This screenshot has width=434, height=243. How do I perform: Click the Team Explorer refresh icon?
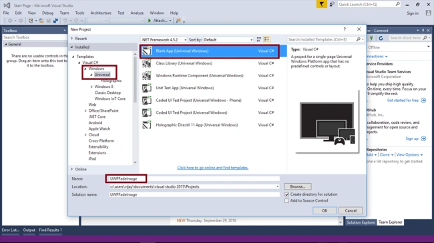click(381, 38)
